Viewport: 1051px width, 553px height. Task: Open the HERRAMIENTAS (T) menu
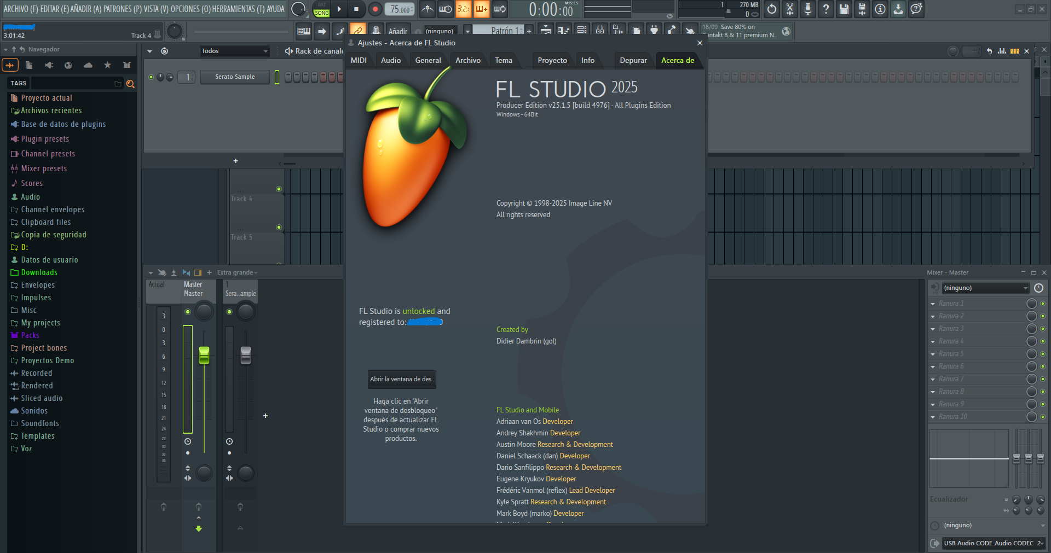(x=238, y=9)
